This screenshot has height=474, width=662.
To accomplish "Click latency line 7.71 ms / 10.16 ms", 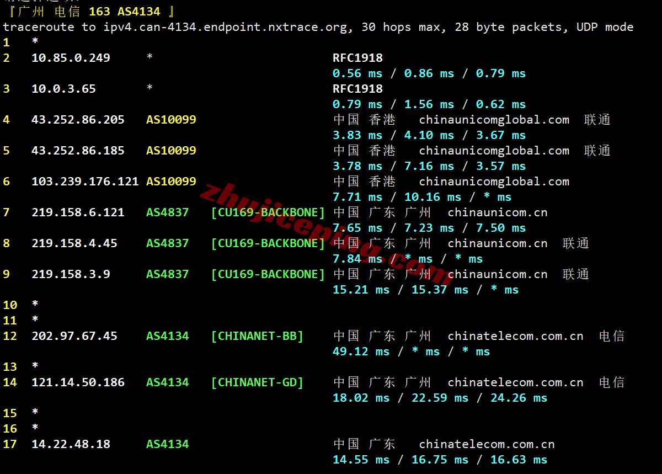I will [x=422, y=197].
